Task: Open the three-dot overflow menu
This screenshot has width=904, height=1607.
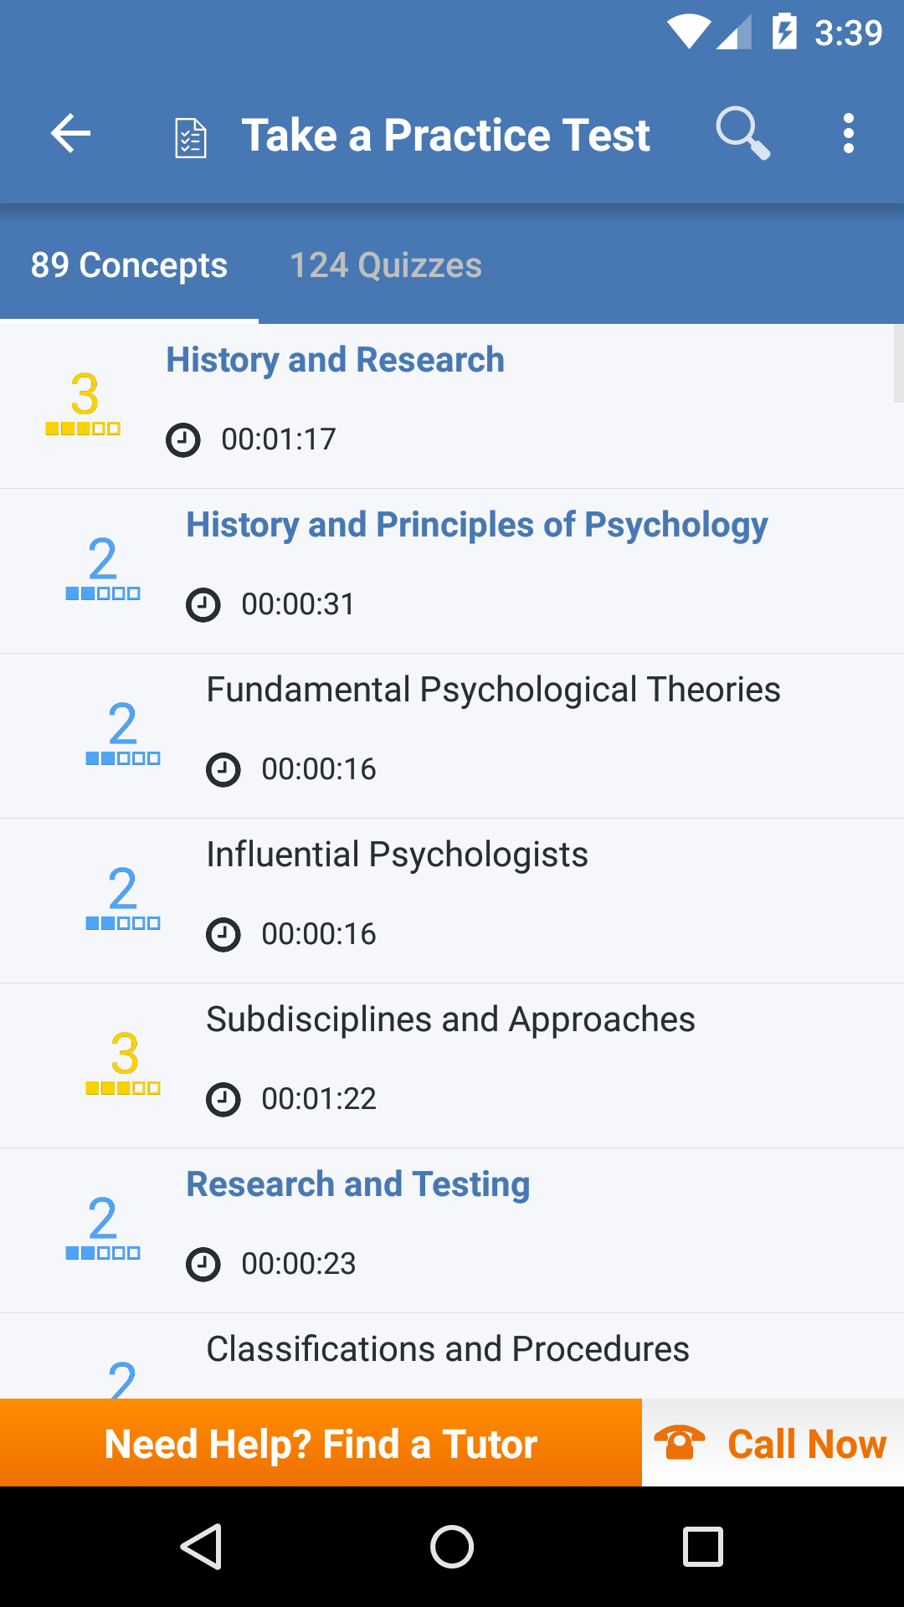Action: (849, 134)
